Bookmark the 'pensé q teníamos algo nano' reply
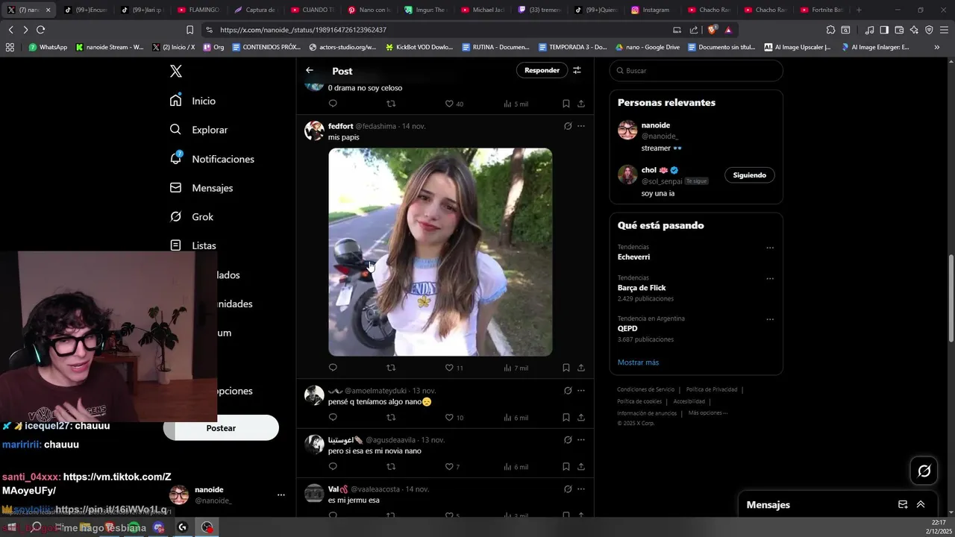 pyautogui.click(x=566, y=418)
